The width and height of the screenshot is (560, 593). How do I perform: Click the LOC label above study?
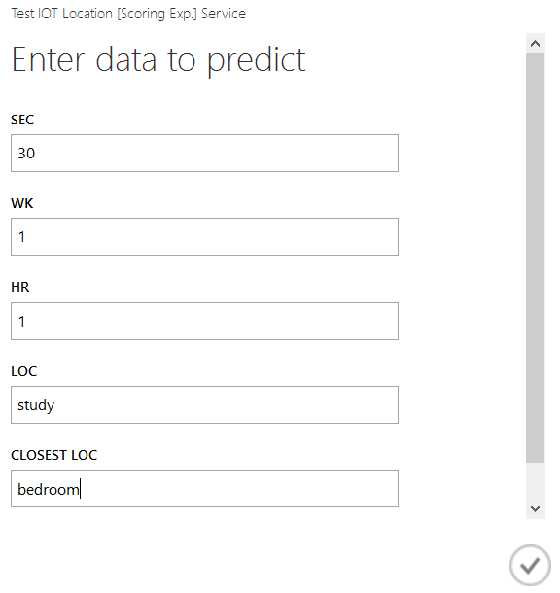pyautogui.click(x=24, y=371)
